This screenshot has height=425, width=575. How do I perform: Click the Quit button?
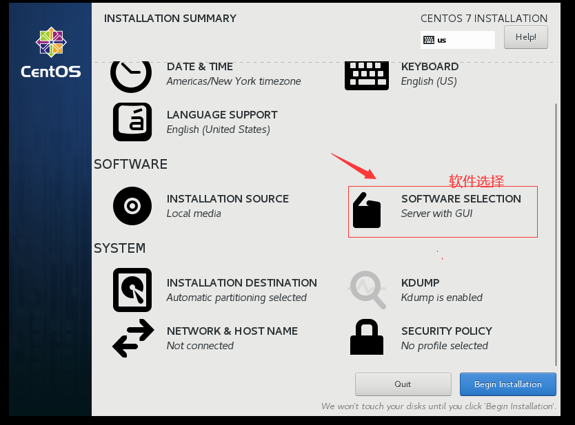tap(403, 384)
